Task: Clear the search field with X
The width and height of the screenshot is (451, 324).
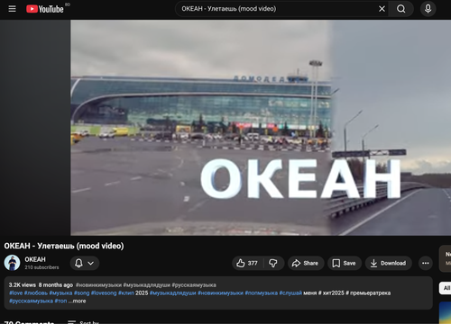Action: [x=382, y=9]
